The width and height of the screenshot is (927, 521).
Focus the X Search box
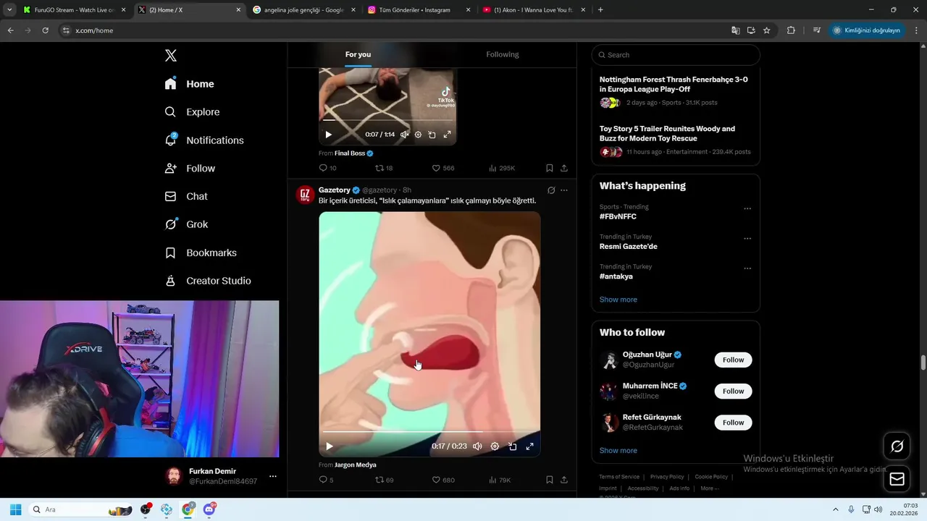click(676, 55)
